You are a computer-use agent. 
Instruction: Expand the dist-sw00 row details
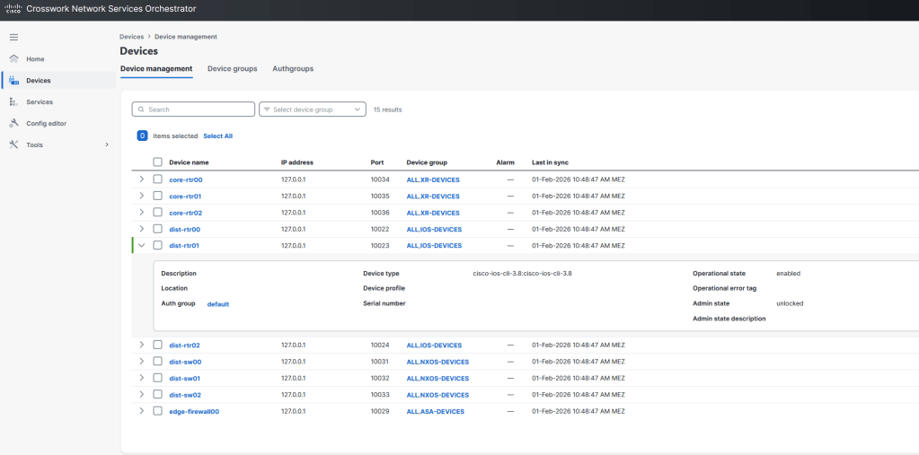coord(141,362)
